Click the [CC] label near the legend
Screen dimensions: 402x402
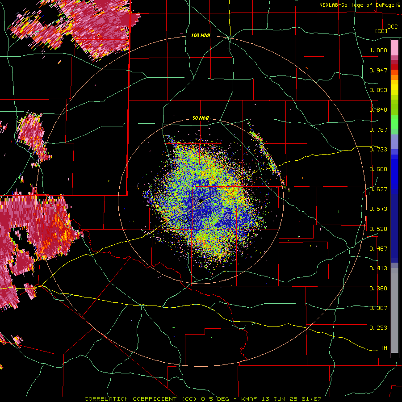(381, 31)
